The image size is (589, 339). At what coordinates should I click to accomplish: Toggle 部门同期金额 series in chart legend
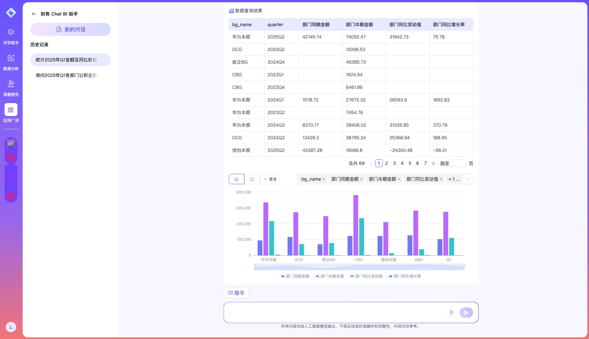click(295, 276)
